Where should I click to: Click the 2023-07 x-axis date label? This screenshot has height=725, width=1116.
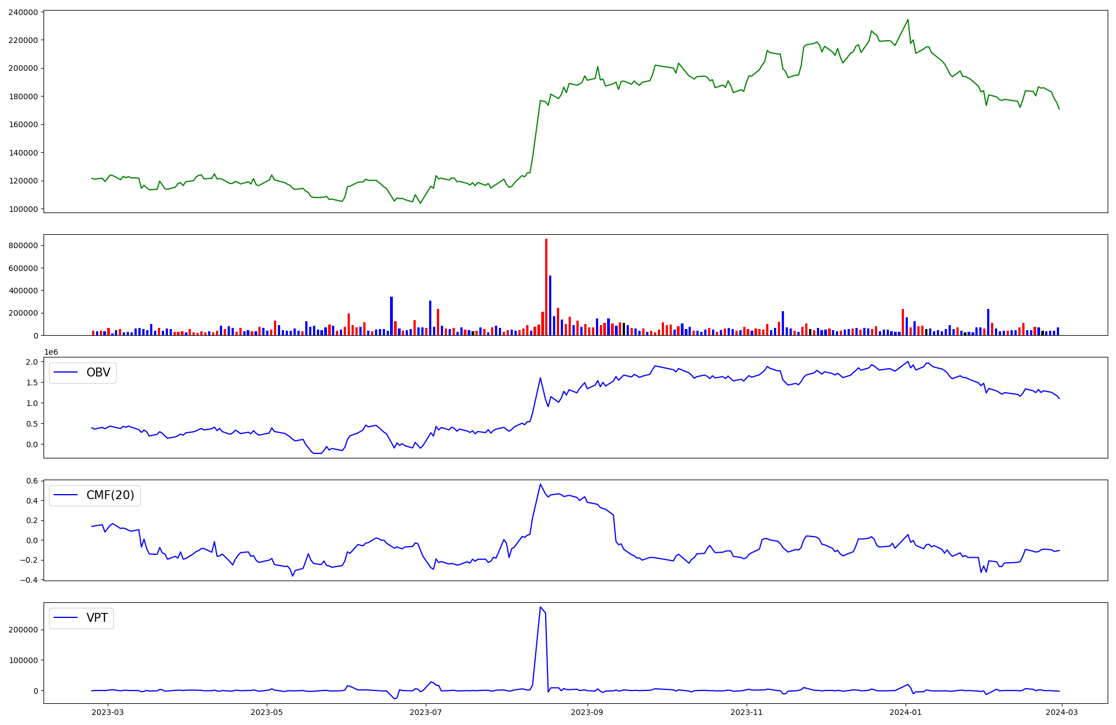tap(426, 712)
